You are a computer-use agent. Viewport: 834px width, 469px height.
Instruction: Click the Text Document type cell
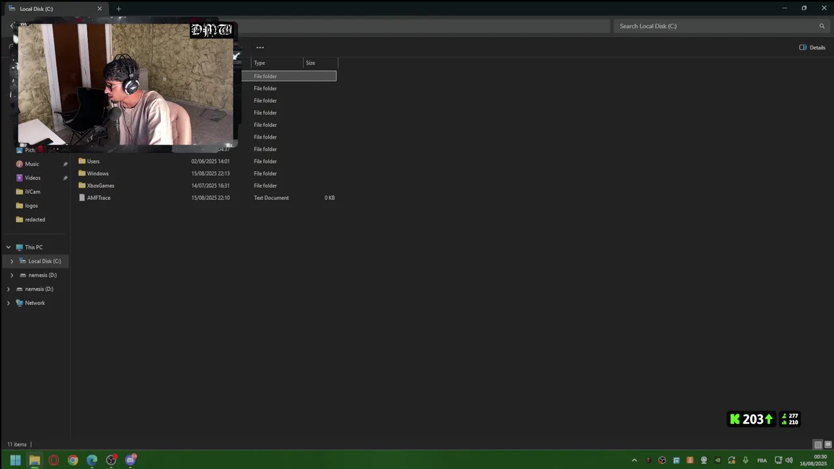271,197
